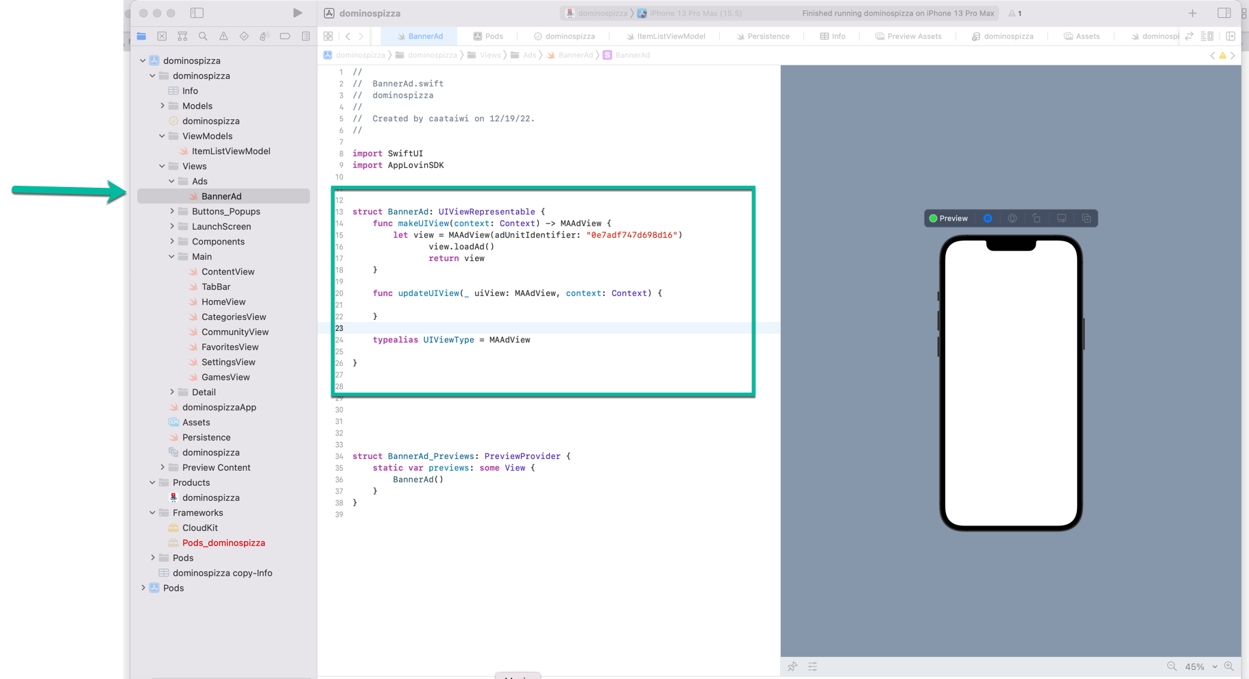
Task: Open the Find navigator search icon
Action: pyautogui.click(x=203, y=36)
